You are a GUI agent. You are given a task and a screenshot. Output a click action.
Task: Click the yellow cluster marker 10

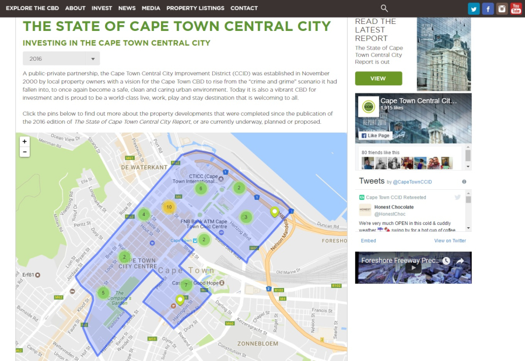[x=169, y=207]
